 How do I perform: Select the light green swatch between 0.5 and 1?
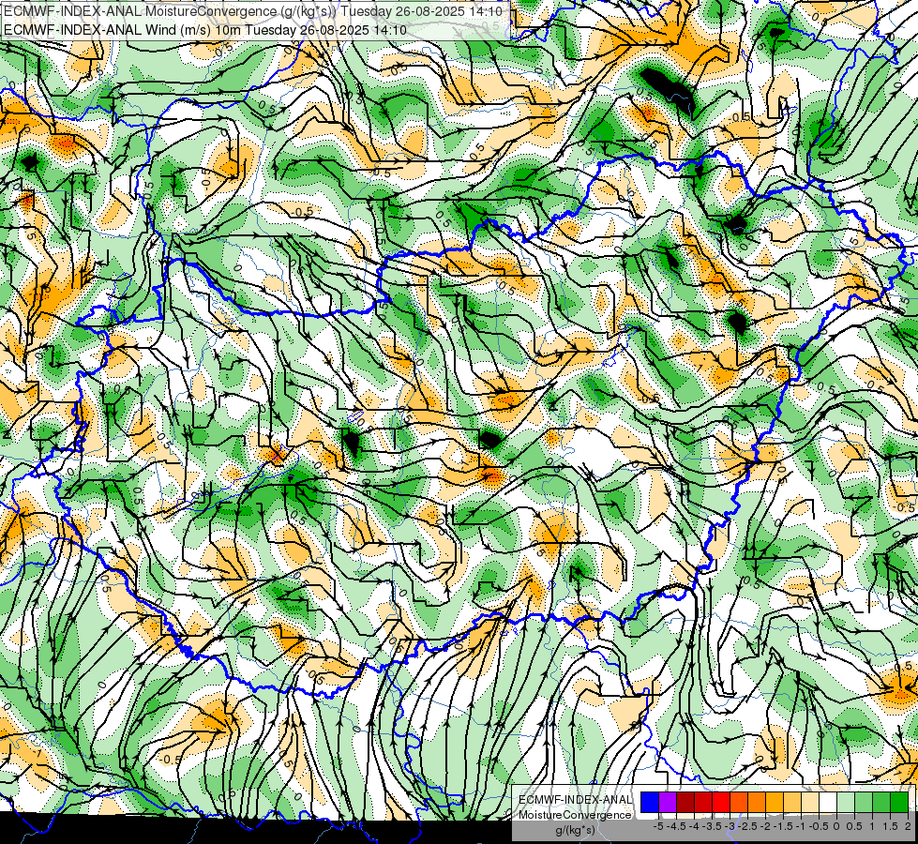864,802
